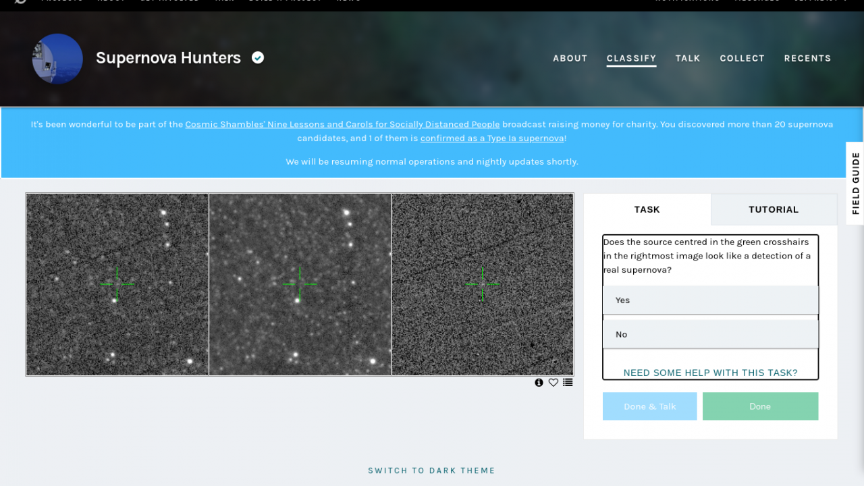Open confirmed as a Type Ia supernova link
Viewport: 864px width, 486px height.
[x=492, y=138]
